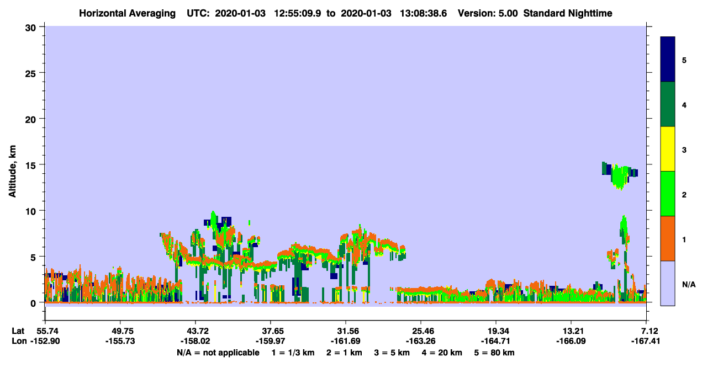The height and width of the screenshot is (368, 718).
Task: Click the dark green 20 km colorbar segment
Action: pos(668,104)
